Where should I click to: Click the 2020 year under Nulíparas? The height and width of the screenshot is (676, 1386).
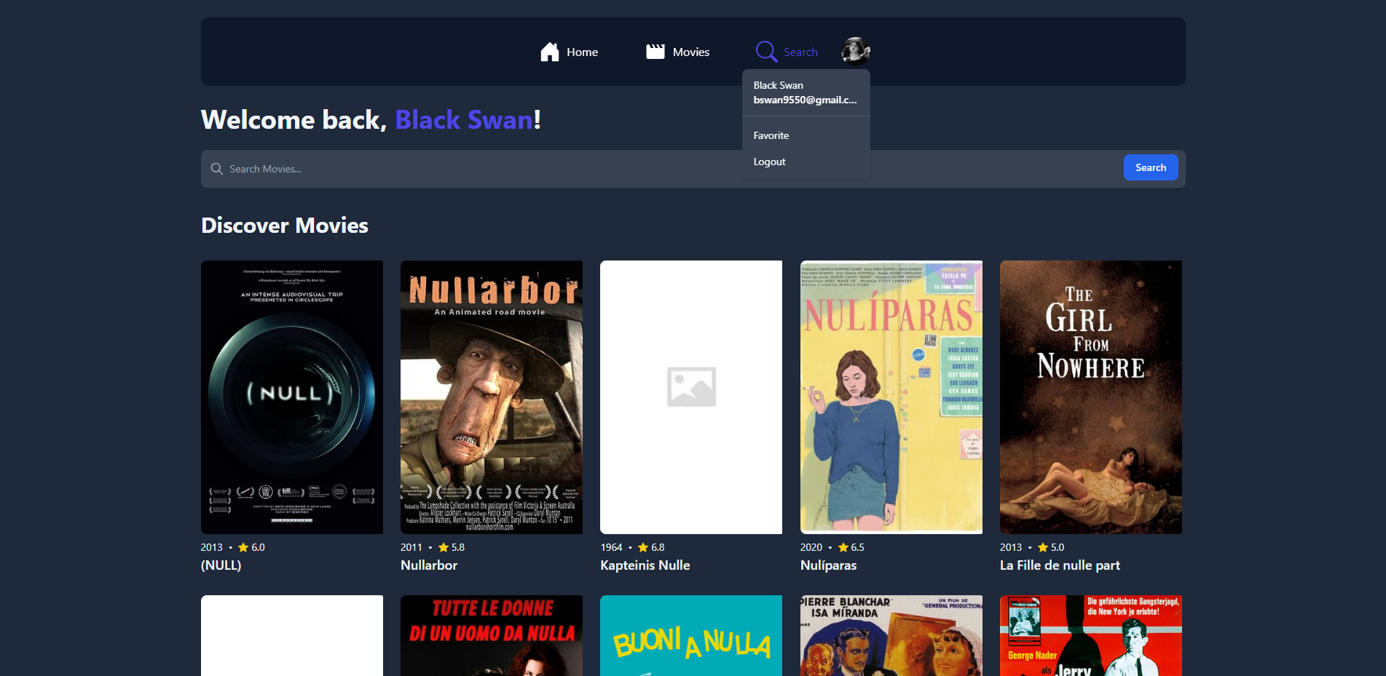tap(811, 547)
